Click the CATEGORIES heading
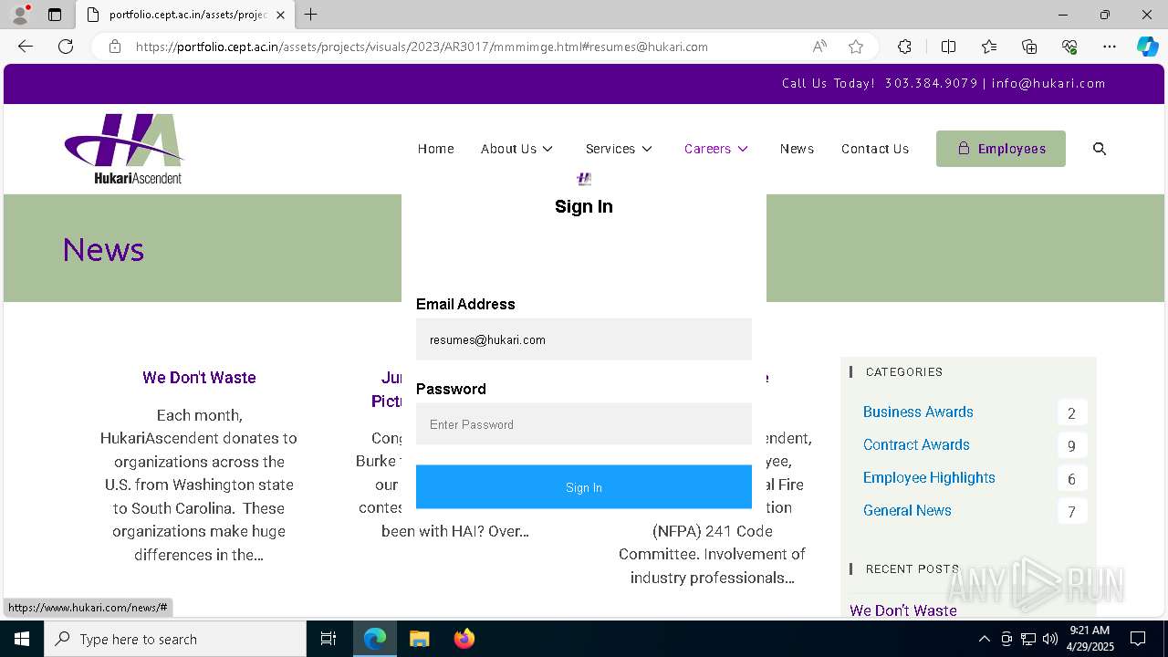1168x657 pixels. (904, 371)
